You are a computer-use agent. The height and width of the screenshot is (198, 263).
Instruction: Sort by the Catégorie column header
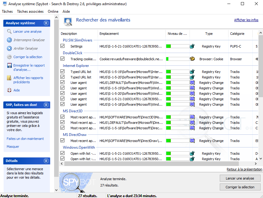(240, 34)
